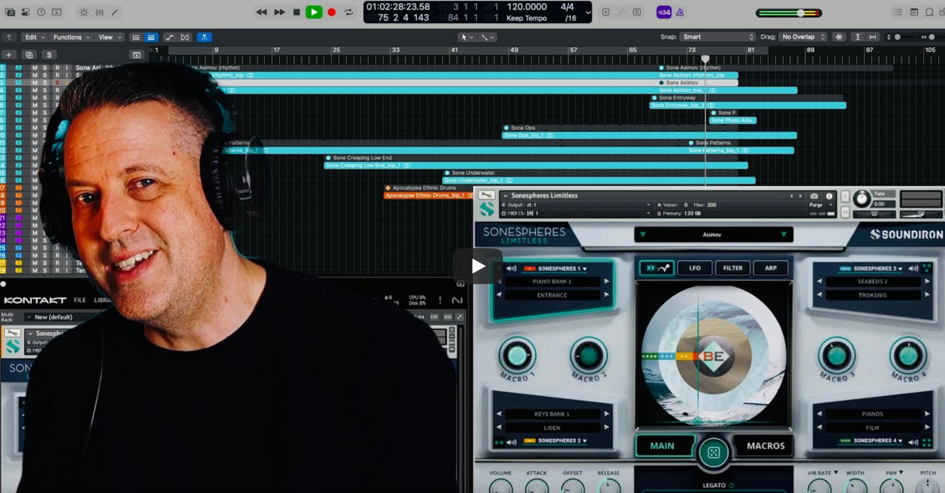This screenshot has height=493, width=945.
Task: Mute the SONESPHERES 1 layer speaker icon
Action: click(x=511, y=269)
